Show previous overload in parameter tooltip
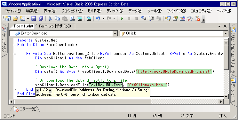Viewport: 238px width, 120px height. [x=37, y=91]
